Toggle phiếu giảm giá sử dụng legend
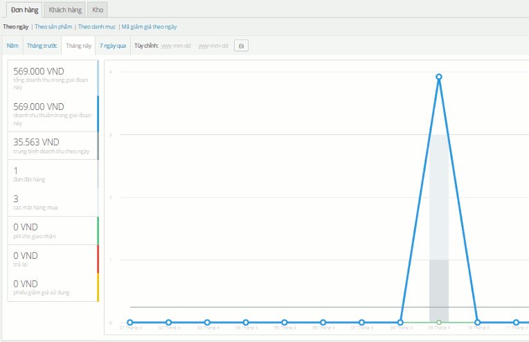Viewport: 529px width, 342px height. click(53, 287)
